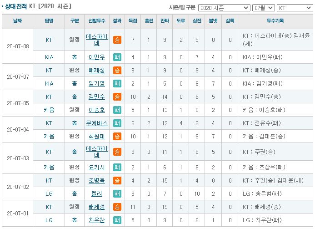Open the KT team dropdown
This screenshot has height=229, width=315.
click(295, 8)
